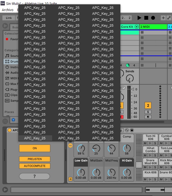Toggle the Link button
This screenshot has width=172, height=196.
9,18
